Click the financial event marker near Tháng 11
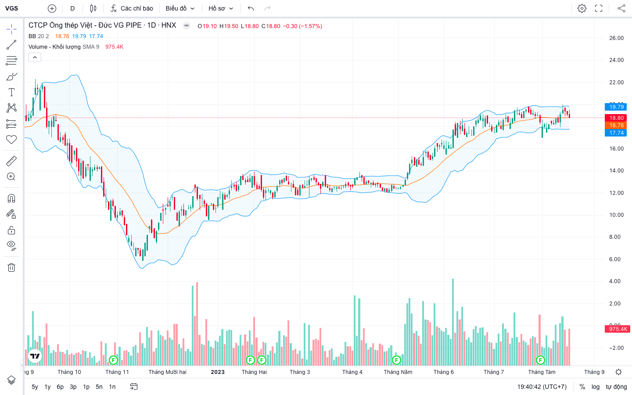The height and width of the screenshot is (395, 632). coord(113,360)
